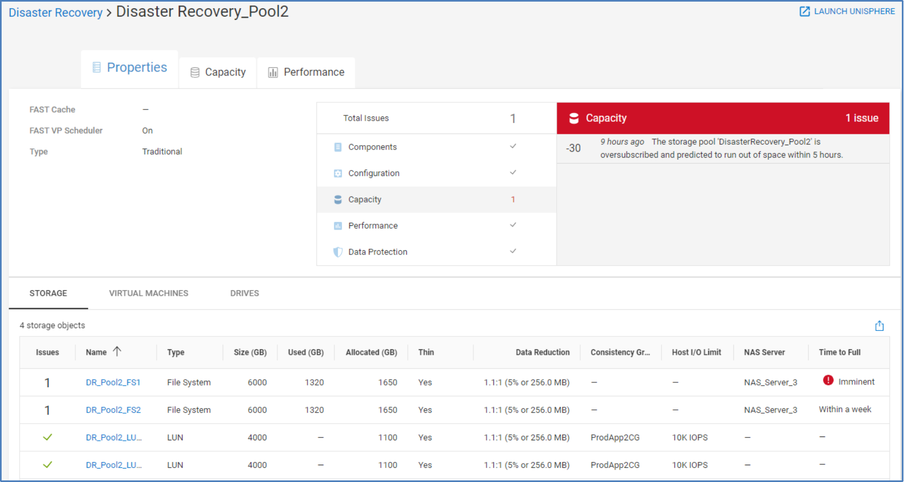
Task: Sort by Time to Full column
Action: tap(840, 353)
